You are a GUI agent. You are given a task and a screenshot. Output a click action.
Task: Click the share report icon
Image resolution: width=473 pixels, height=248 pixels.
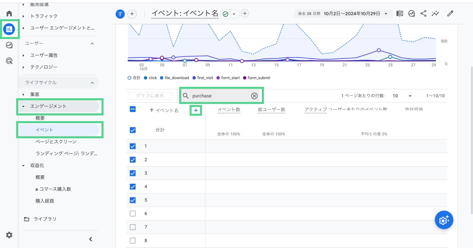424,13
